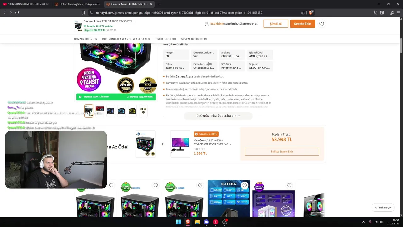Open the Windows Start menu
This screenshot has width=403, height=227.
179,222
